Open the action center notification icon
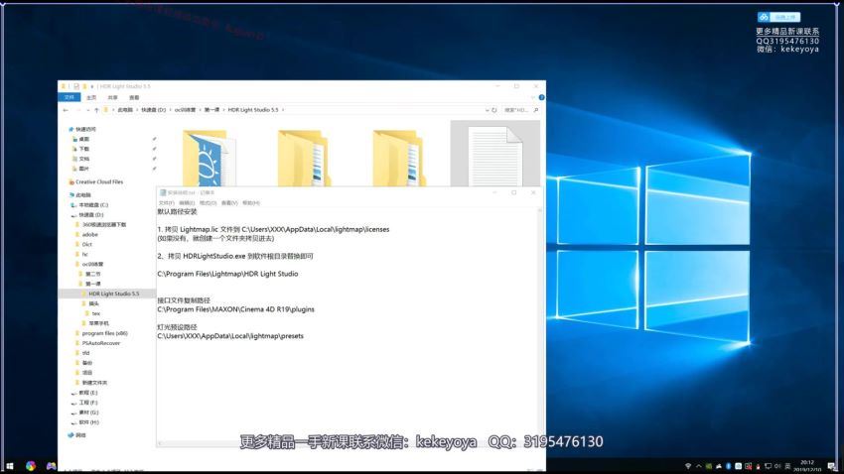Screen dimensions: 844x474 832,466
